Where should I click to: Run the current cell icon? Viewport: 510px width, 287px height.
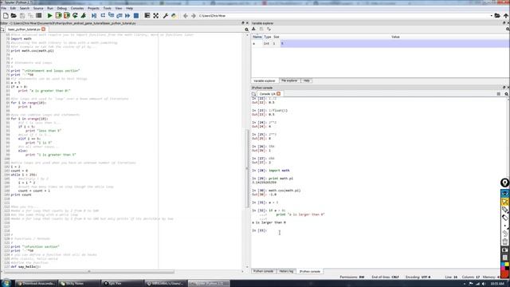point(58,16)
